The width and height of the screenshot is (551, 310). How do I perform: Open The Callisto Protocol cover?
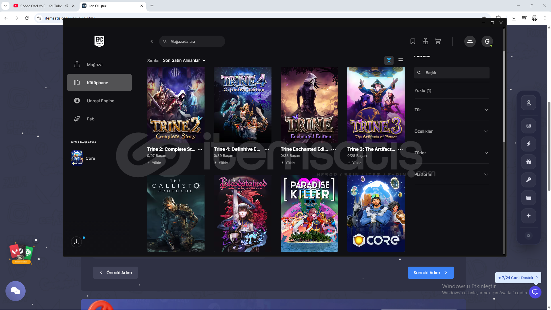pyautogui.click(x=176, y=213)
